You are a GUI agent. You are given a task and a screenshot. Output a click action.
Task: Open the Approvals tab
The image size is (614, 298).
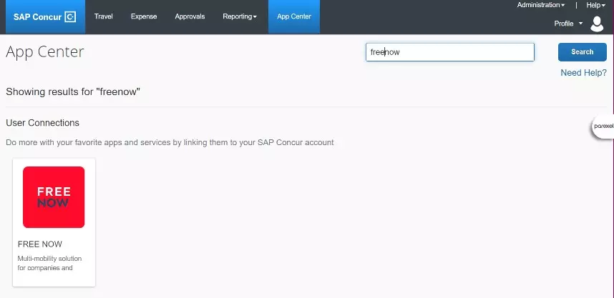coord(190,16)
